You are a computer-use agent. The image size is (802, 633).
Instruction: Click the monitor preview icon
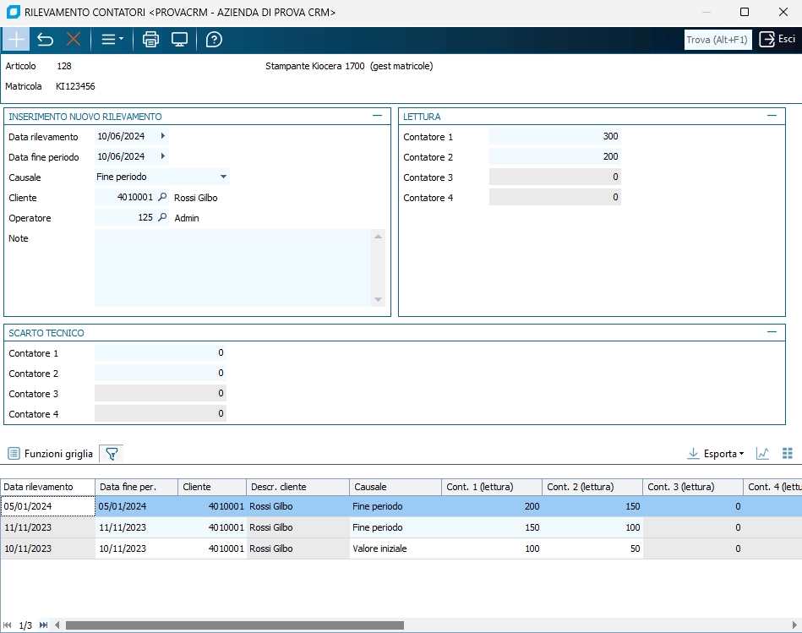[x=179, y=40]
